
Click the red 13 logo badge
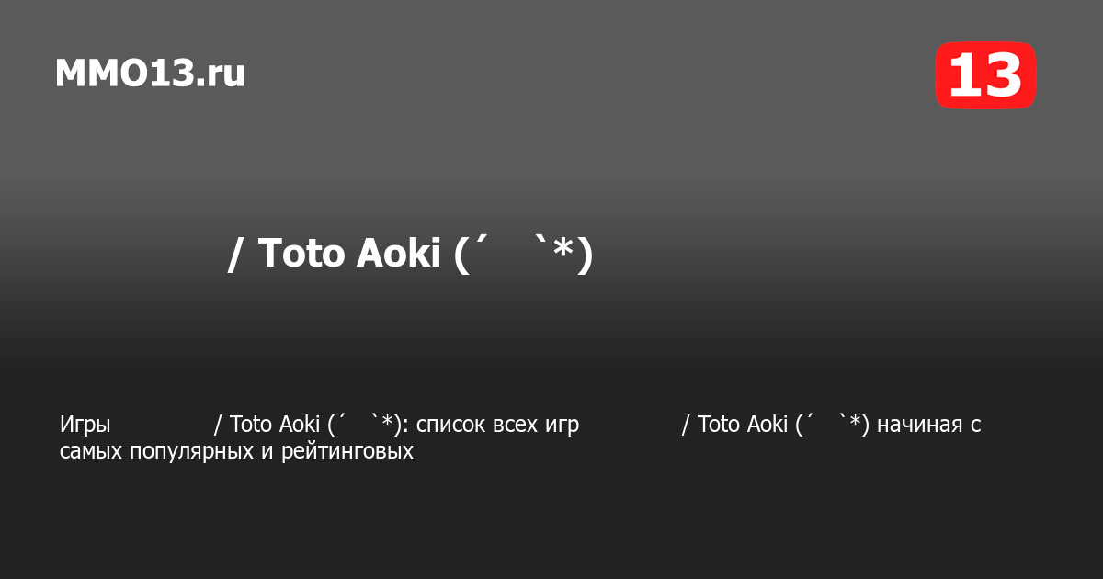click(985, 75)
